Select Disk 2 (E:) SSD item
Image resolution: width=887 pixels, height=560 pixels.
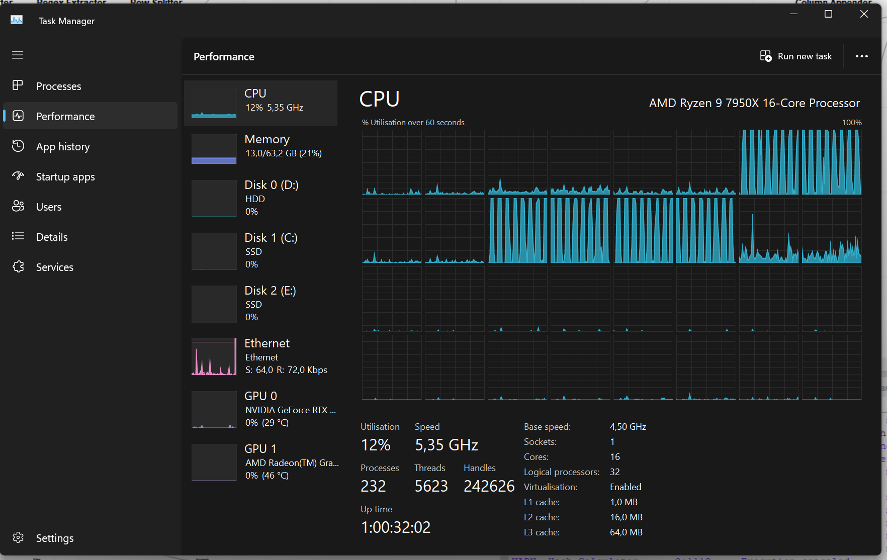tap(260, 304)
